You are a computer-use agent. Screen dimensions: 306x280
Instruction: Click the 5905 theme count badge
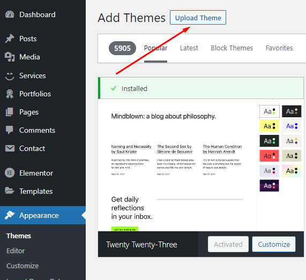(x=122, y=48)
